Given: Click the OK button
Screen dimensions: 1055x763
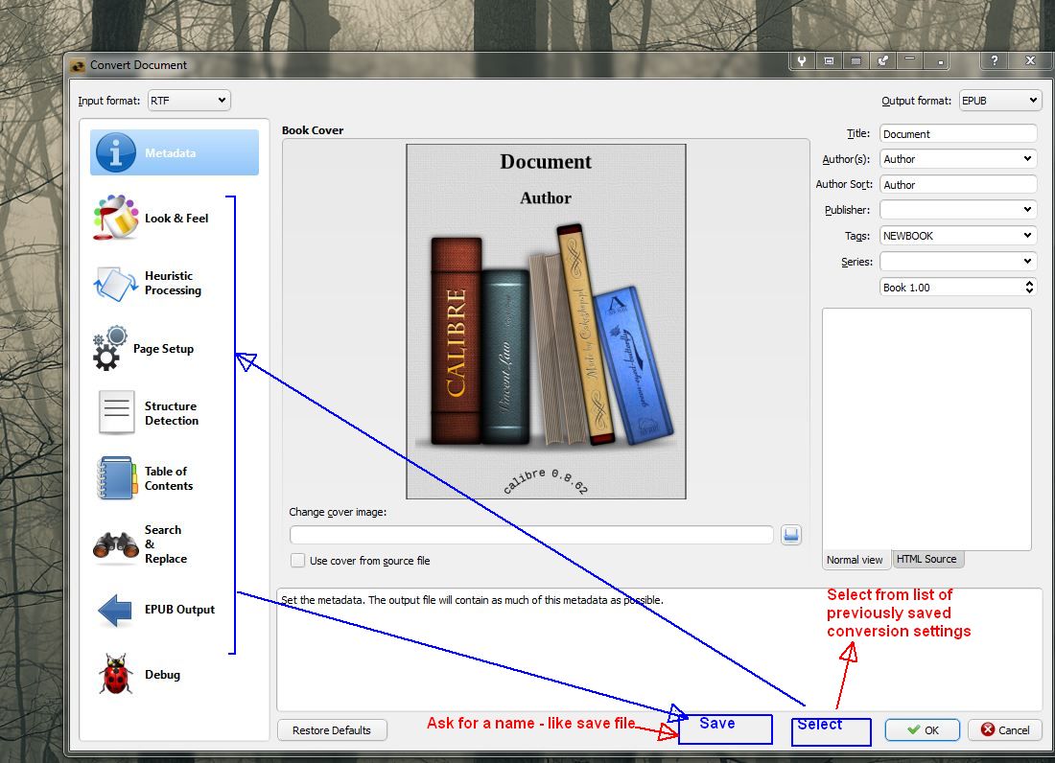Looking at the screenshot, I should 923,730.
